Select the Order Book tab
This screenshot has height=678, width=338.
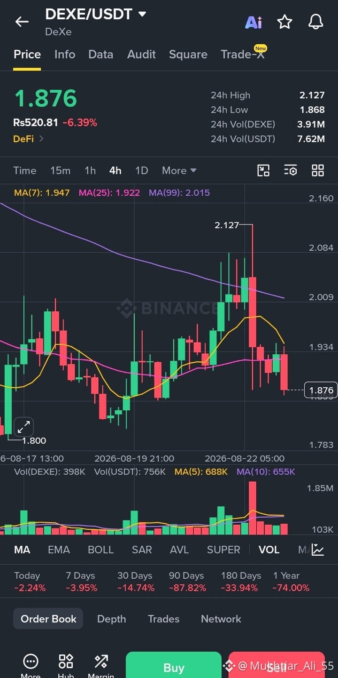[x=48, y=619]
